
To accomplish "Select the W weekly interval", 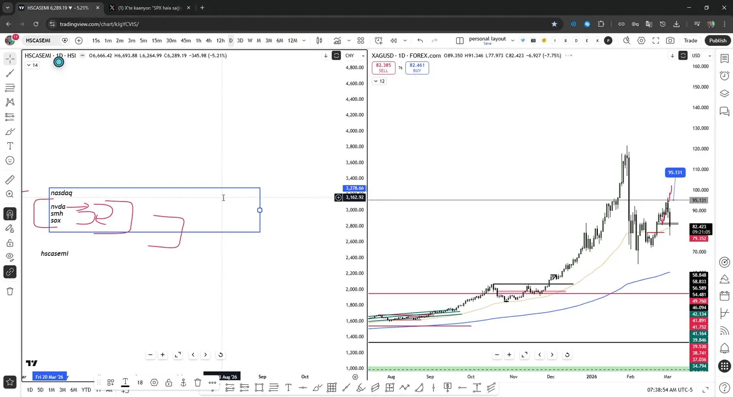I will pyautogui.click(x=250, y=40).
